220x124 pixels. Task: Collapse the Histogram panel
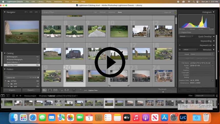(214, 12)
